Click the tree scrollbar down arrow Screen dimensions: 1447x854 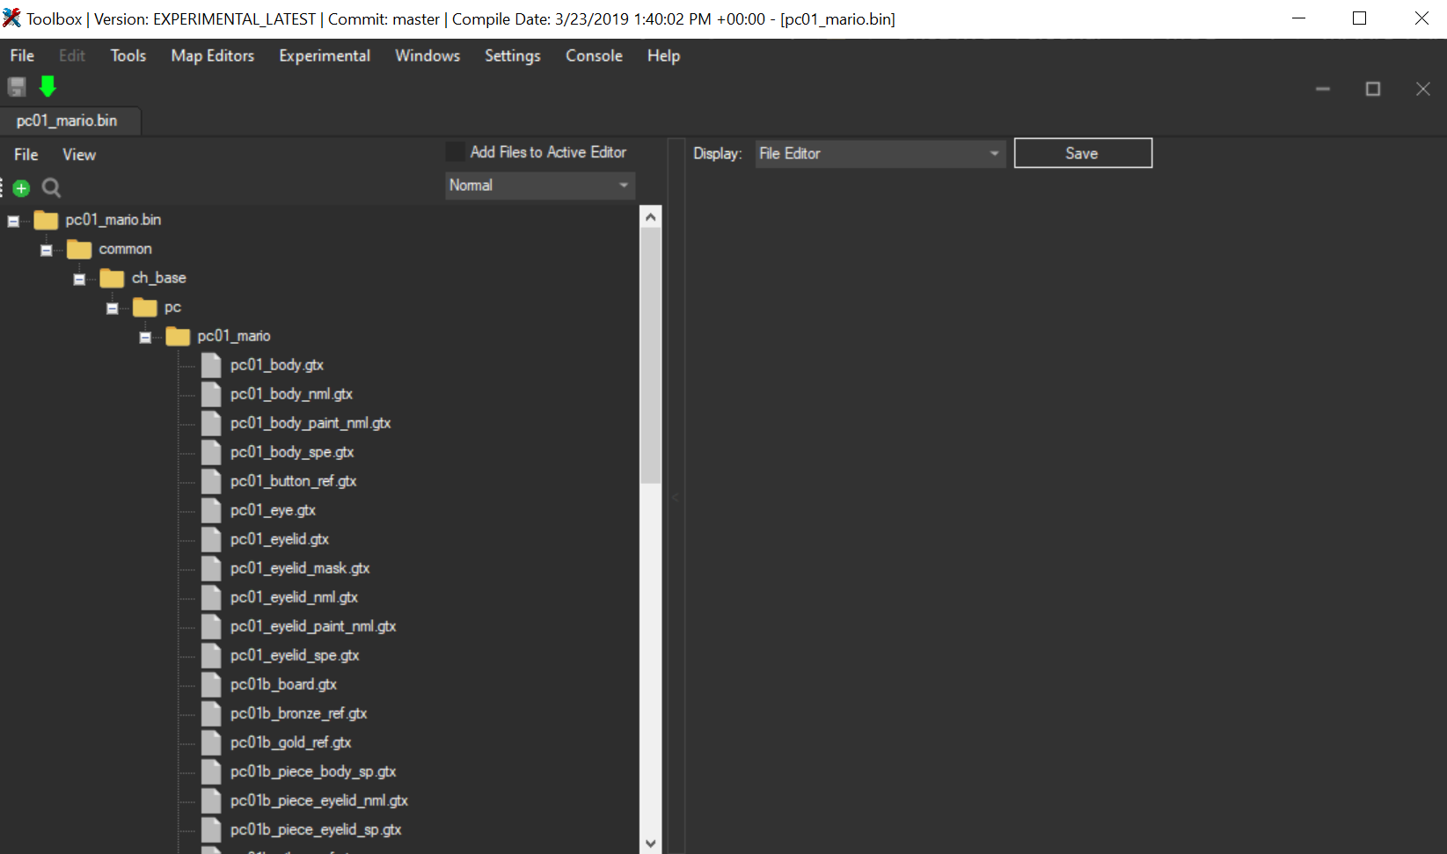coord(651,843)
